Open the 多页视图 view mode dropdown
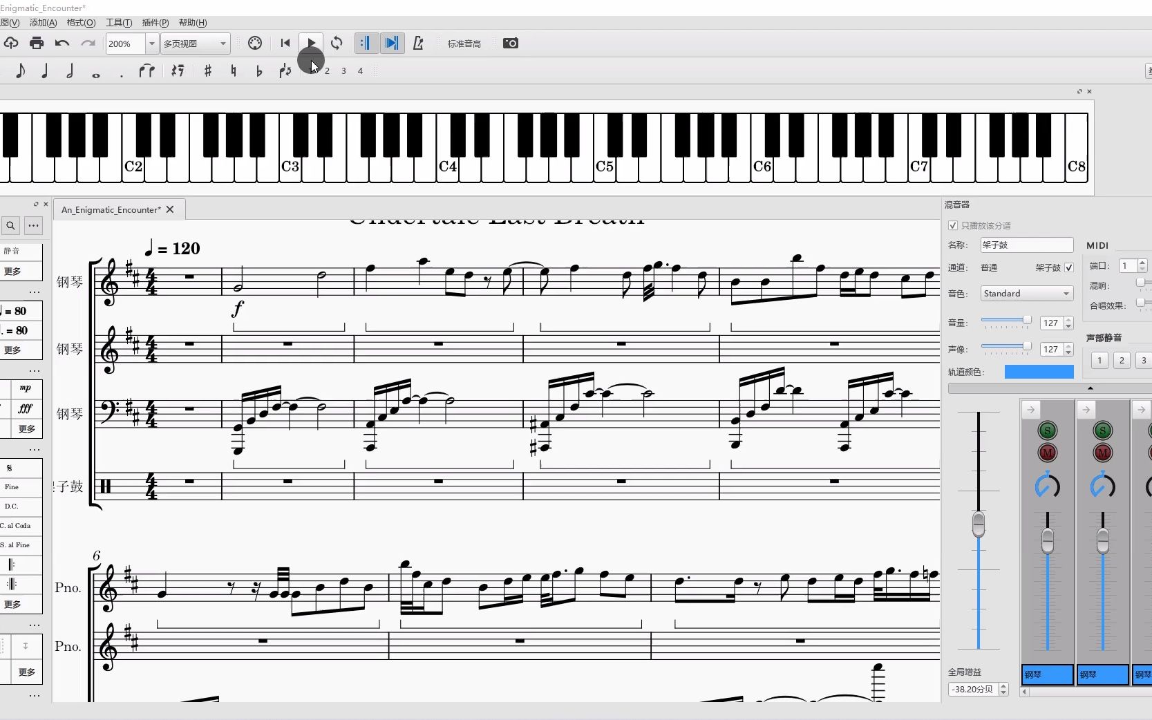 click(x=196, y=44)
